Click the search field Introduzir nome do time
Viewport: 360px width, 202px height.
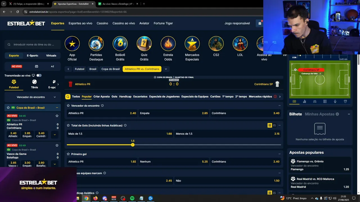[33, 45]
